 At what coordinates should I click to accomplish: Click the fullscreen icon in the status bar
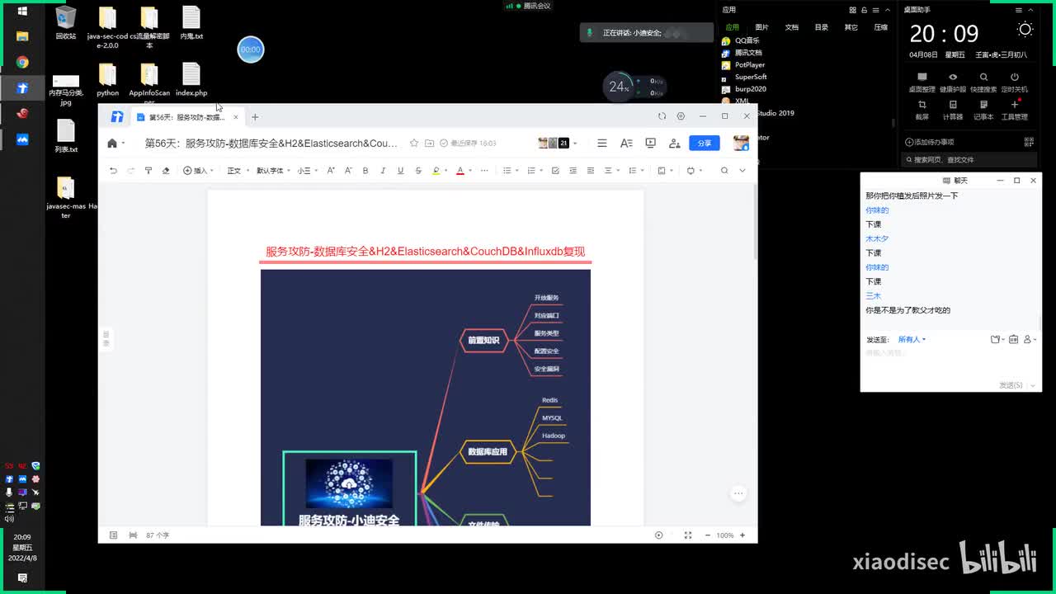pyautogui.click(x=688, y=535)
